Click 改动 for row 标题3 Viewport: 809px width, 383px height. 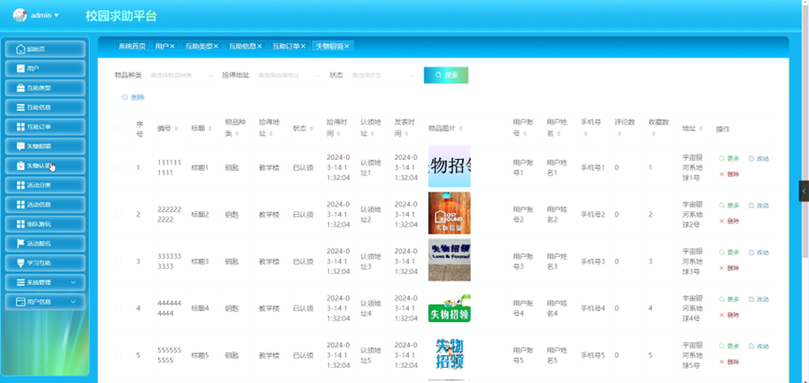click(758, 252)
